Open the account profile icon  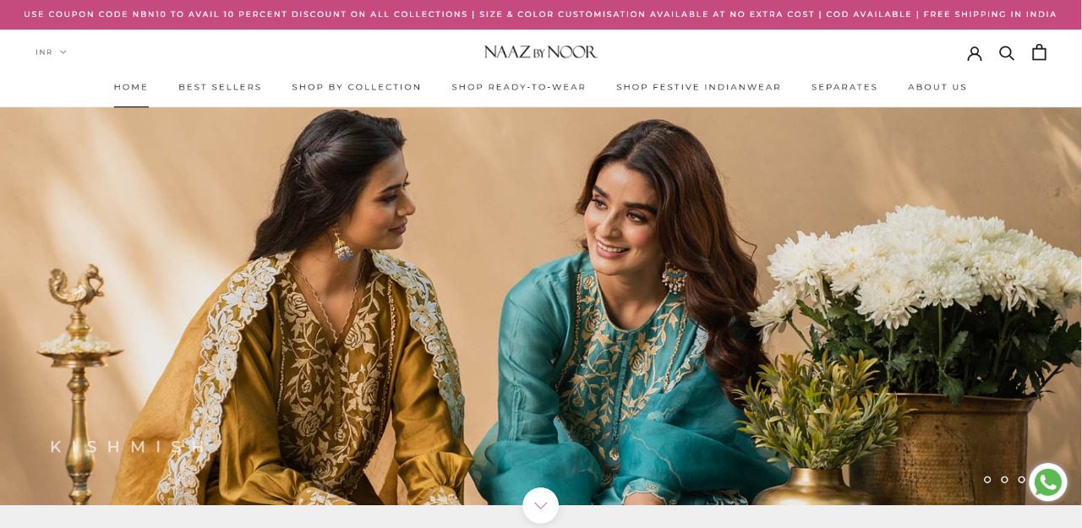tap(975, 52)
